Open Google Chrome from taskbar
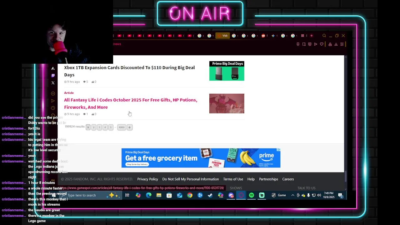The image size is (400, 225). 190,195
